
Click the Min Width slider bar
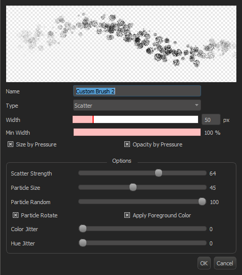point(137,132)
